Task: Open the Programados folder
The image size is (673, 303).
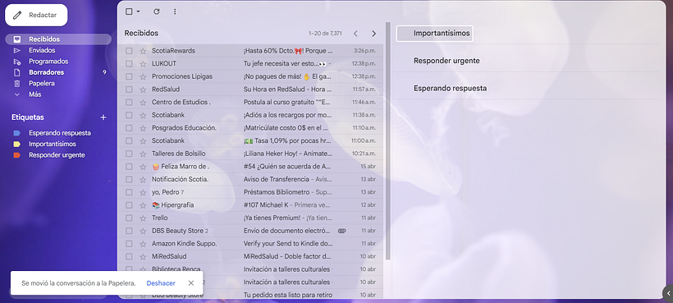Action: pos(48,62)
